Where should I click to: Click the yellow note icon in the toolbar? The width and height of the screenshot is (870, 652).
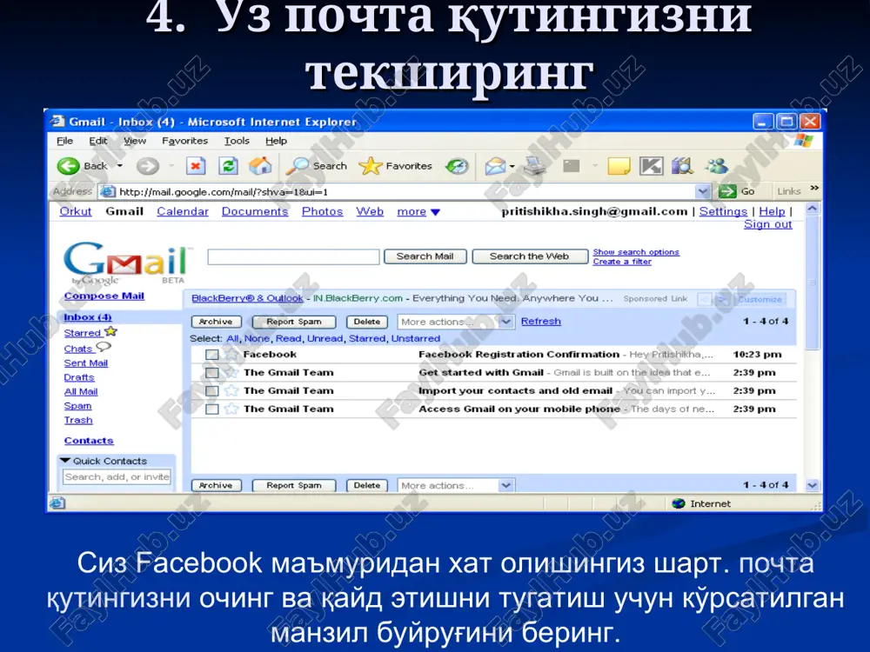[619, 166]
